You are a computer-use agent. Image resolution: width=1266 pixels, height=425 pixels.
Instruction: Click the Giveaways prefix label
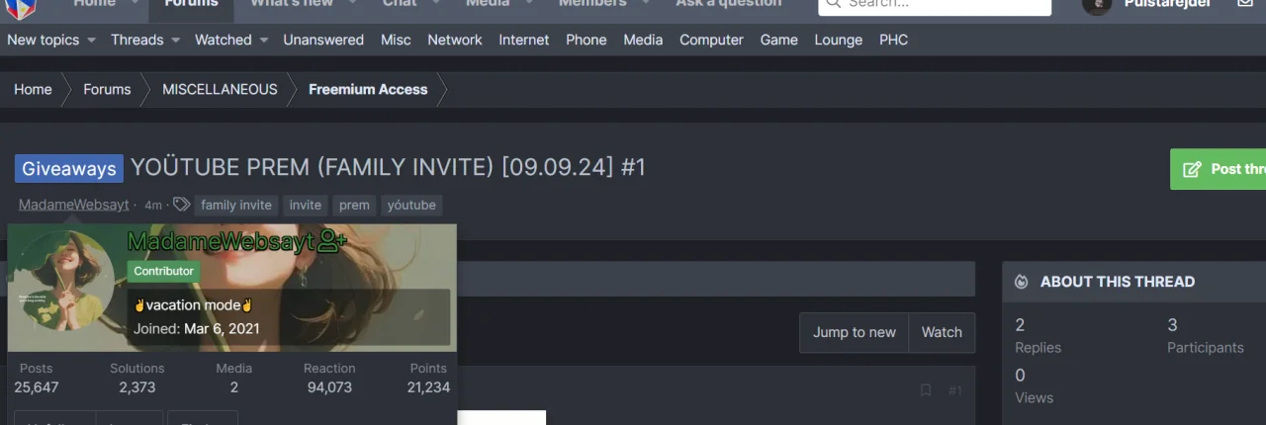point(69,168)
